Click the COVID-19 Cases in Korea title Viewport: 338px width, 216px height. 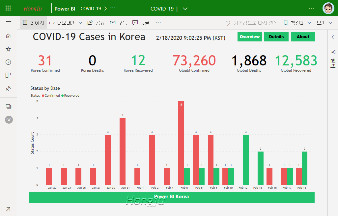point(89,37)
